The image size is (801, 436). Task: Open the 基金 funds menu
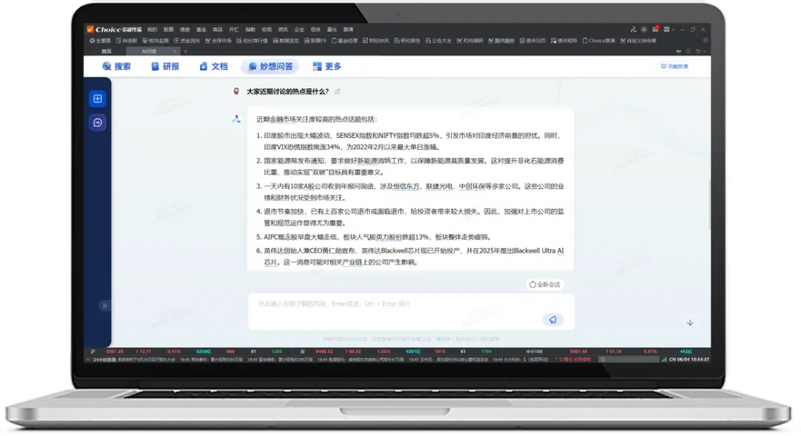[x=202, y=30]
